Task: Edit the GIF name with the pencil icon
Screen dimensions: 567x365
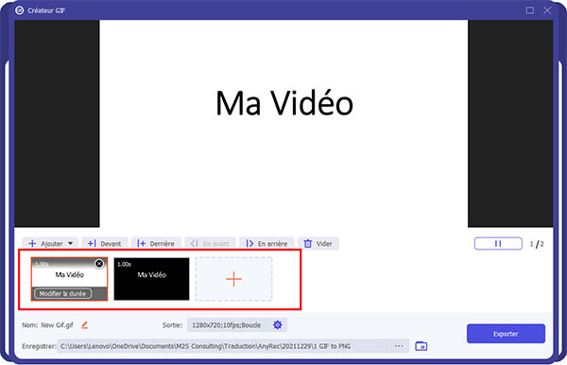Action: click(85, 325)
